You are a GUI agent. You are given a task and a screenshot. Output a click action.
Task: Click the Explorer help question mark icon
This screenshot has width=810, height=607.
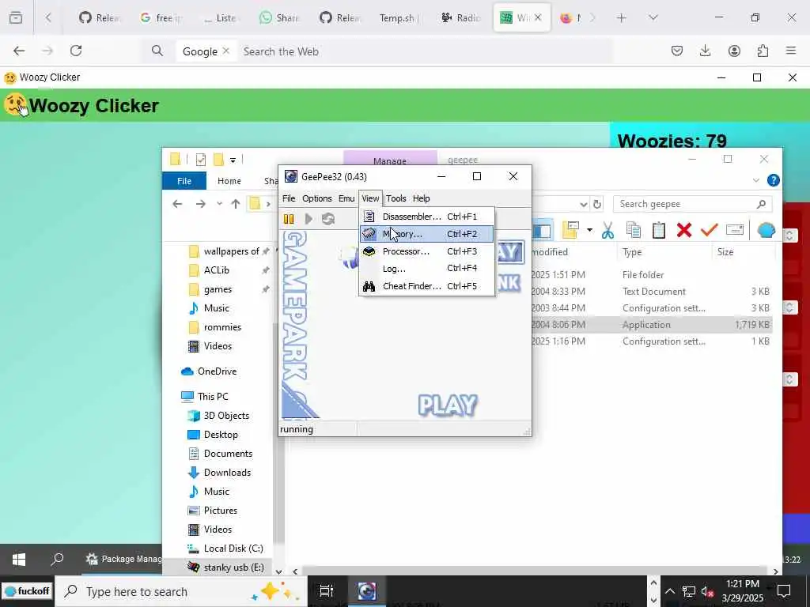point(774,180)
